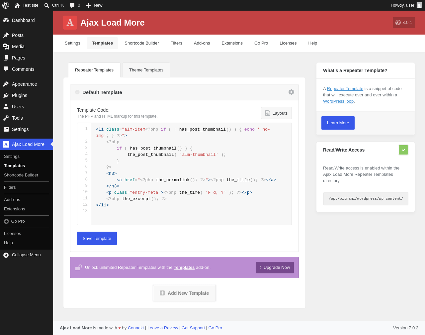Click the Media icon in sidebar
The height and width of the screenshot is (335, 425).
6,47
